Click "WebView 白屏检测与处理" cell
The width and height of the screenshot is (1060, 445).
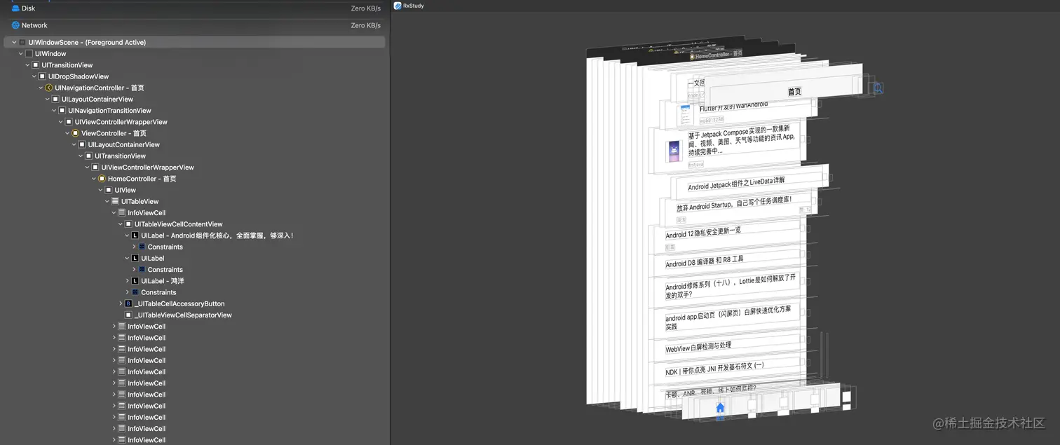[x=698, y=347]
